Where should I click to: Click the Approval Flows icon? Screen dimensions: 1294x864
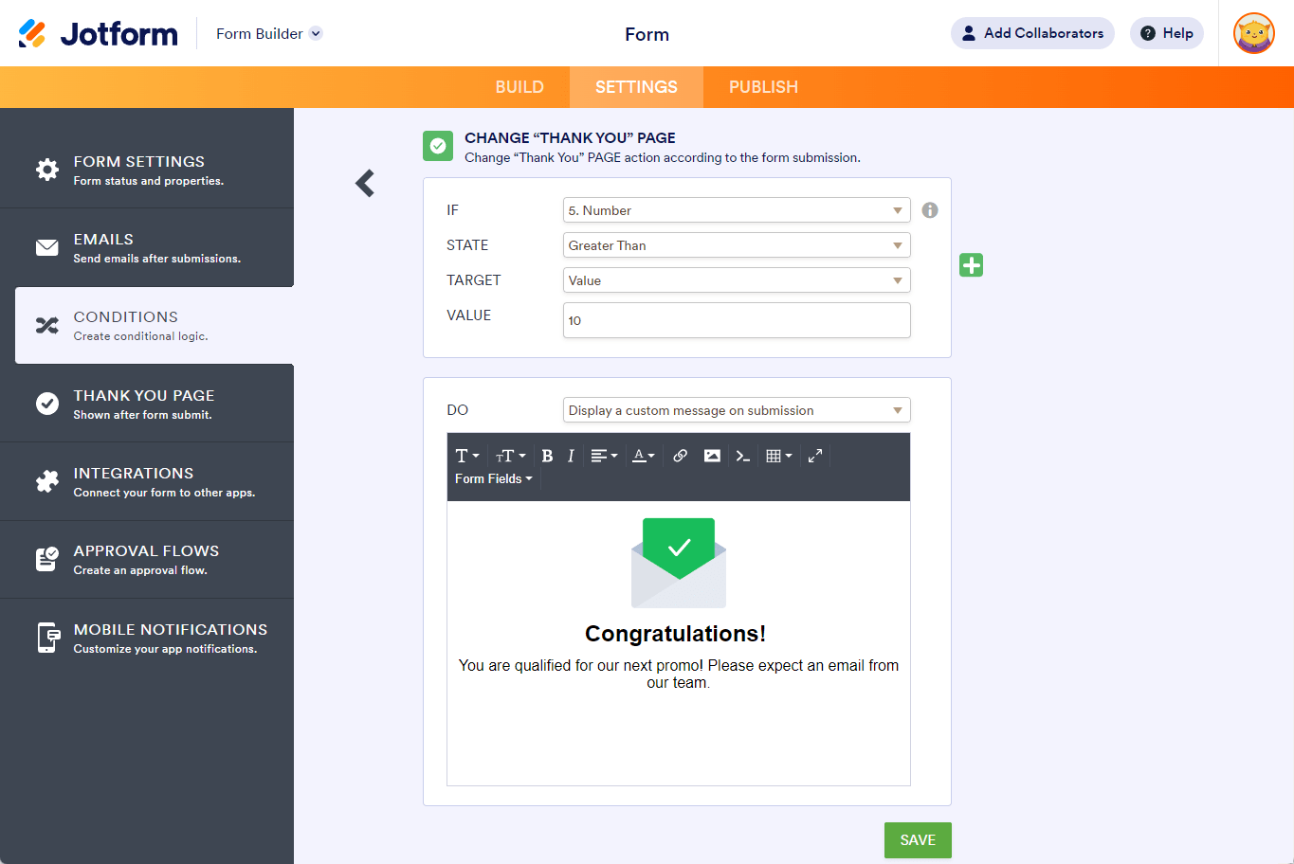point(47,559)
